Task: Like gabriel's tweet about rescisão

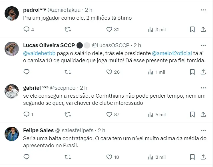Action: tap(109, 114)
